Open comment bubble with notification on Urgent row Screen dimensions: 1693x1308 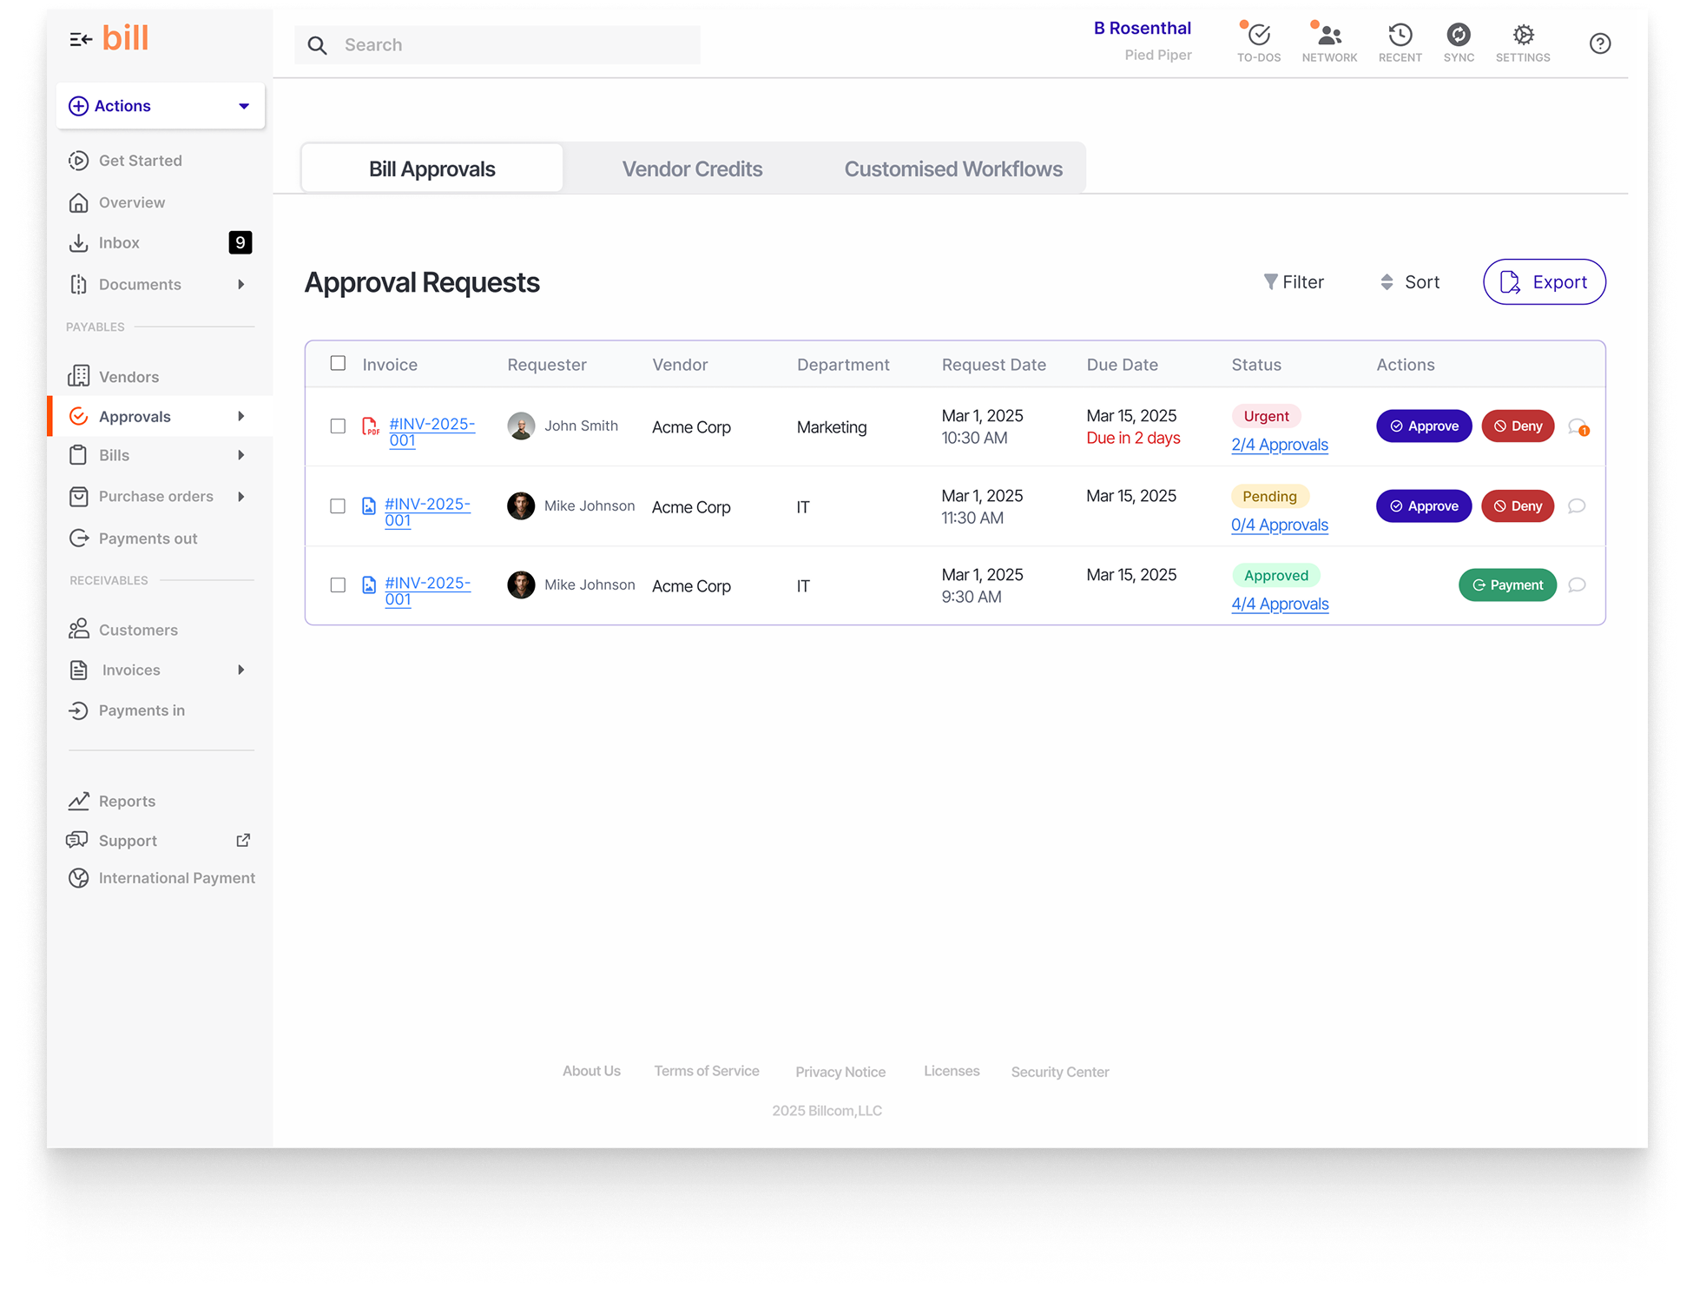tap(1577, 426)
